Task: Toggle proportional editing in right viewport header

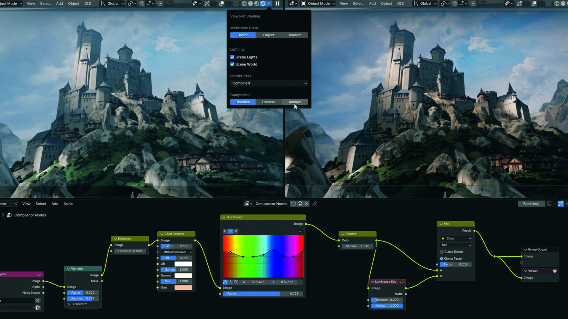Action: pos(473,4)
